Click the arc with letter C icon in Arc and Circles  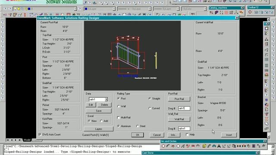coord(183,146)
